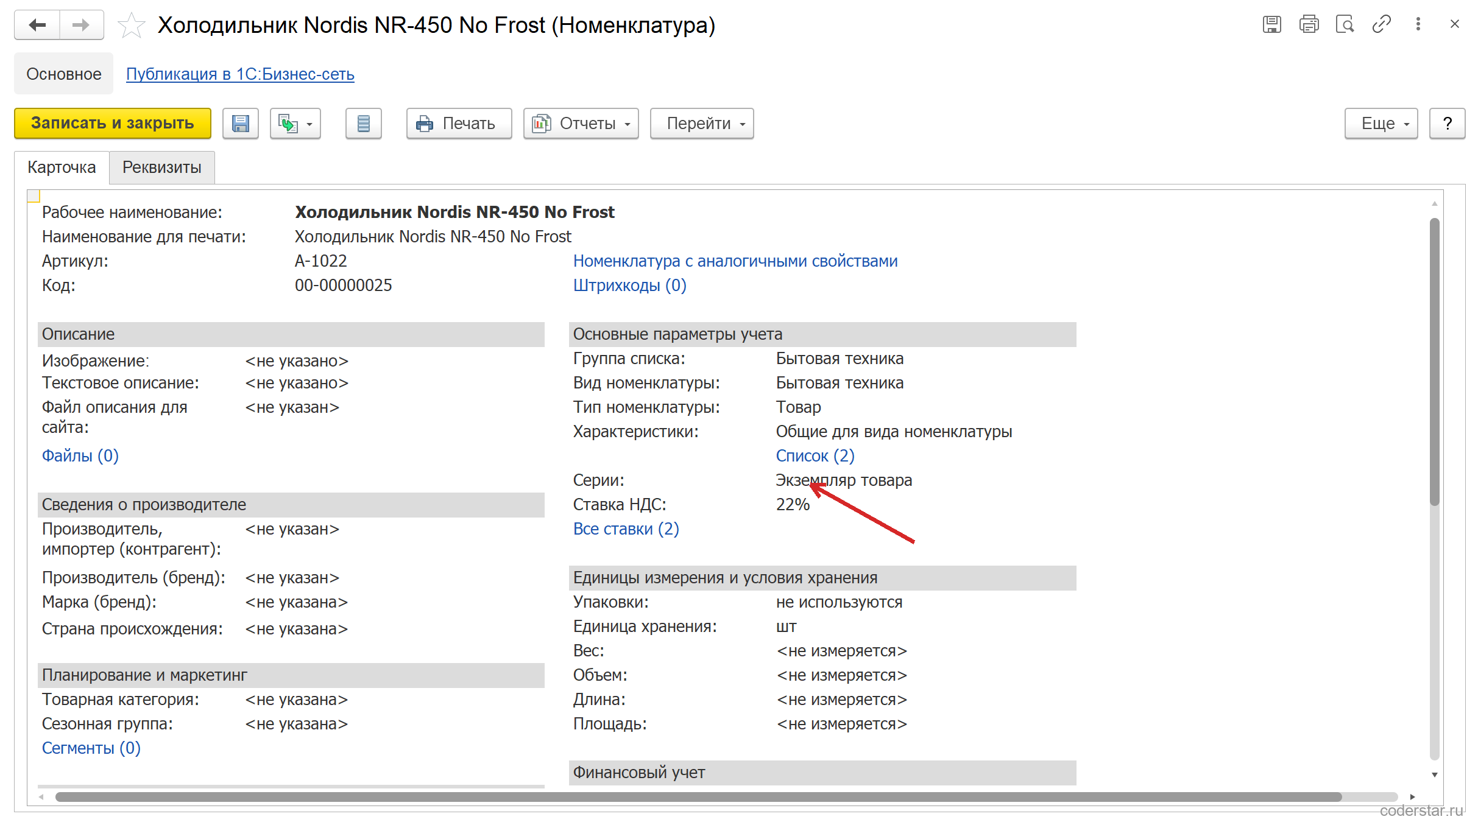Click the bold Холодильник Nordis NR-450 working name
This screenshot has width=1478, height=825.
[x=454, y=212]
